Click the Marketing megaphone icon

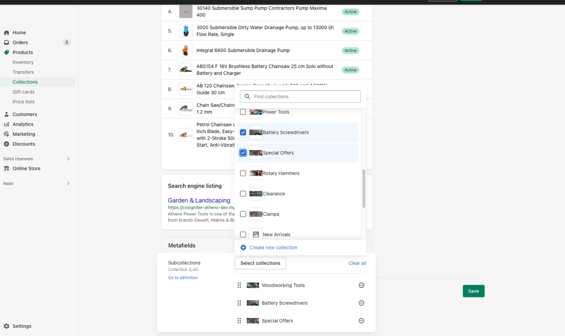pos(7,134)
